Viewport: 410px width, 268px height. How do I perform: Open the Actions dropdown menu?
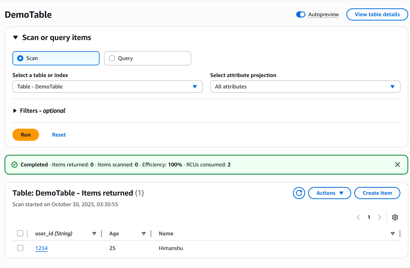(x=329, y=193)
